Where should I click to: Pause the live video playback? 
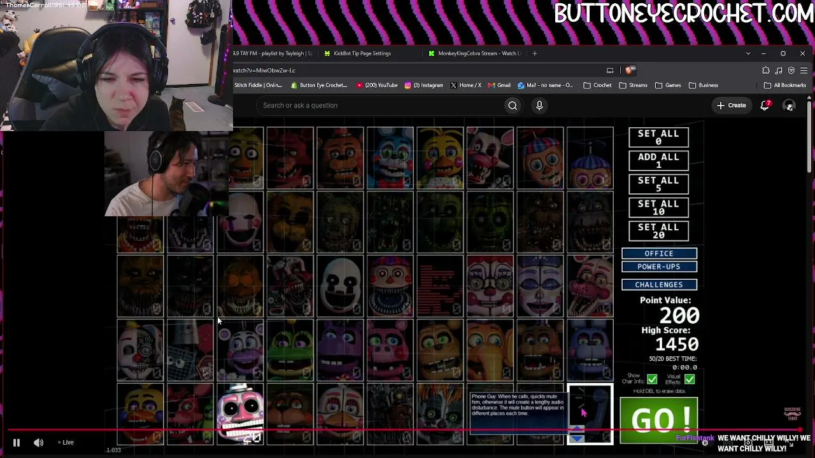[x=17, y=443]
